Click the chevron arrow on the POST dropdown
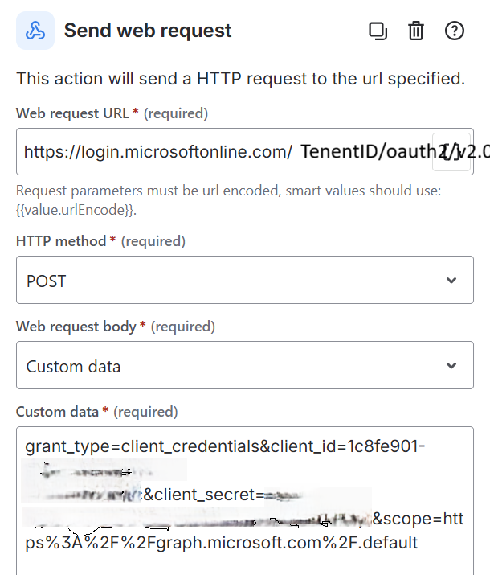The height and width of the screenshot is (575, 490). click(x=451, y=280)
